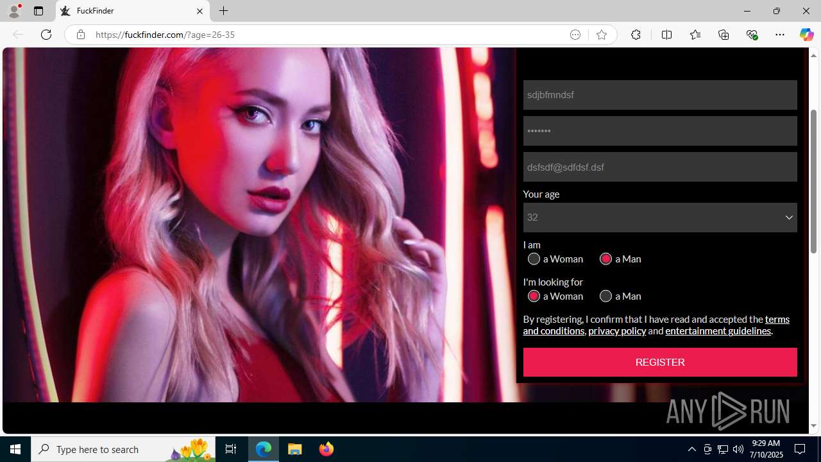
Task: Open the Favorites list icon
Action: point(695,35)
